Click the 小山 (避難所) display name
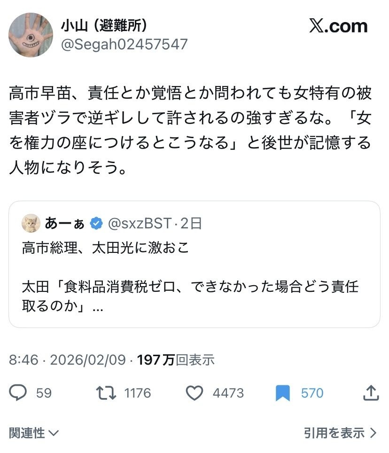Image resolution: width=389 pixels, height=453 pixels. 107,25
